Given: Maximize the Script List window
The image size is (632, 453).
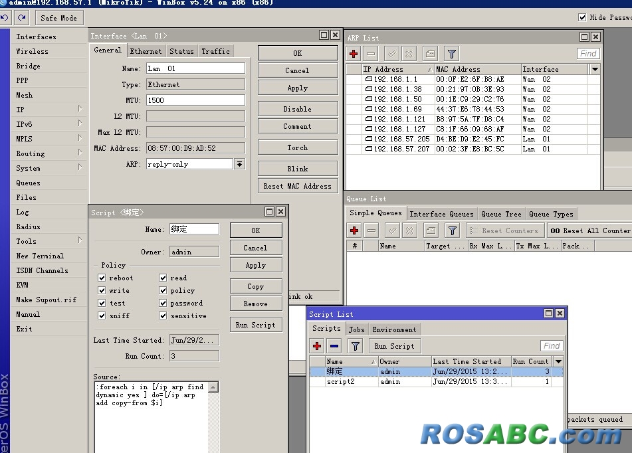Looking at the screenshot, I should 548,314.
